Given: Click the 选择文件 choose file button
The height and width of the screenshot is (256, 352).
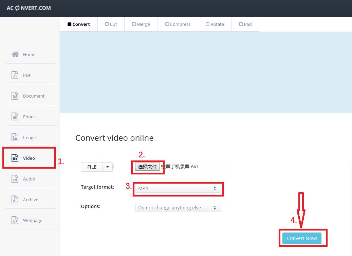Looking at the screenshot, I should tap(147, 167).
